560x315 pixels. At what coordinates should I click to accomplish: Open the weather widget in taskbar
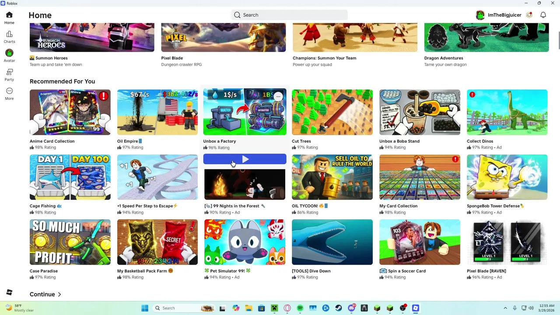click(x=18, y=308)
